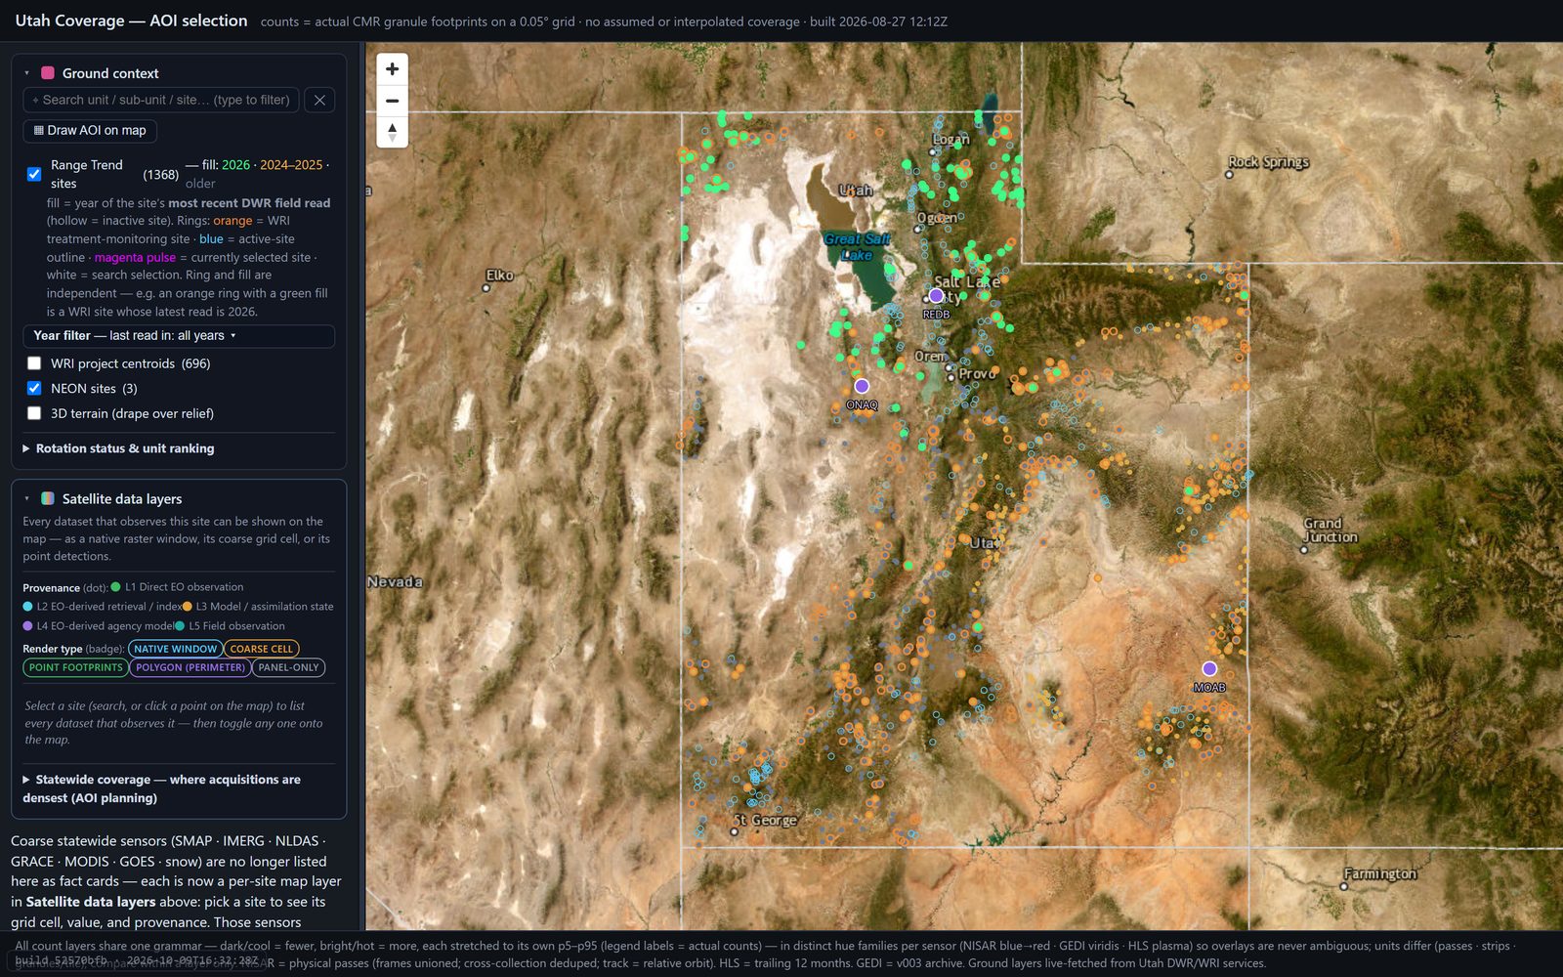The width and height of the screenshot is (1563, 977).
Task: Click the 2024–2025 fill legend label
Action: 291,165
